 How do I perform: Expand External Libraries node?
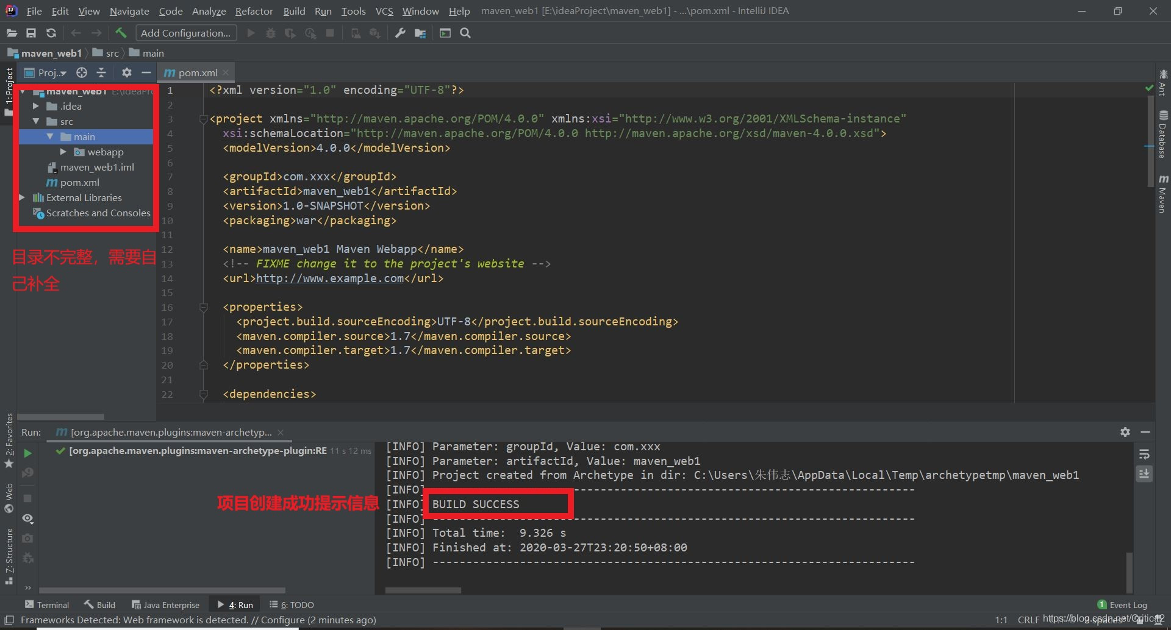[23, 197]
